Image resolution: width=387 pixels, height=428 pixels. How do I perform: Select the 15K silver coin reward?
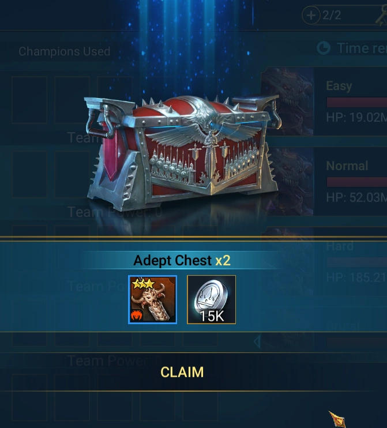coord(211,300)
